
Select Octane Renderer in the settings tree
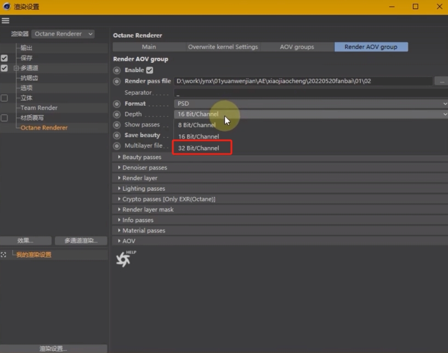[44, 128]
